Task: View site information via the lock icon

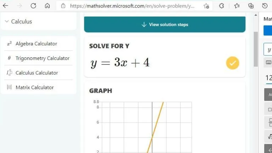Action: point(63,6)
